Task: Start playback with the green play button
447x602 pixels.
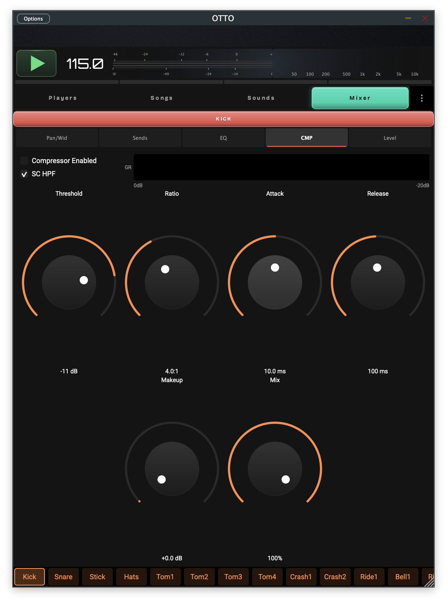Action: pyautogui.click(x=36, y=63)
